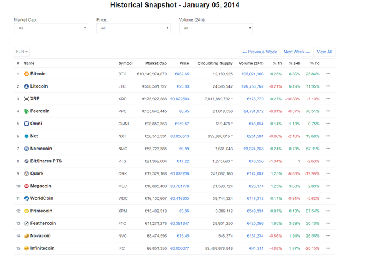Click WorldCoin 7d change -5.82%
Image resolution: width=368 pixels, height=256 pixels.
point(313,198)
